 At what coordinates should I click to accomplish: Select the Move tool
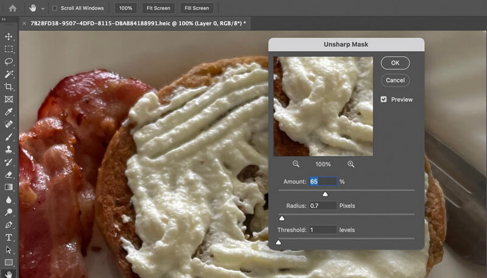click(x=9, y=37)
